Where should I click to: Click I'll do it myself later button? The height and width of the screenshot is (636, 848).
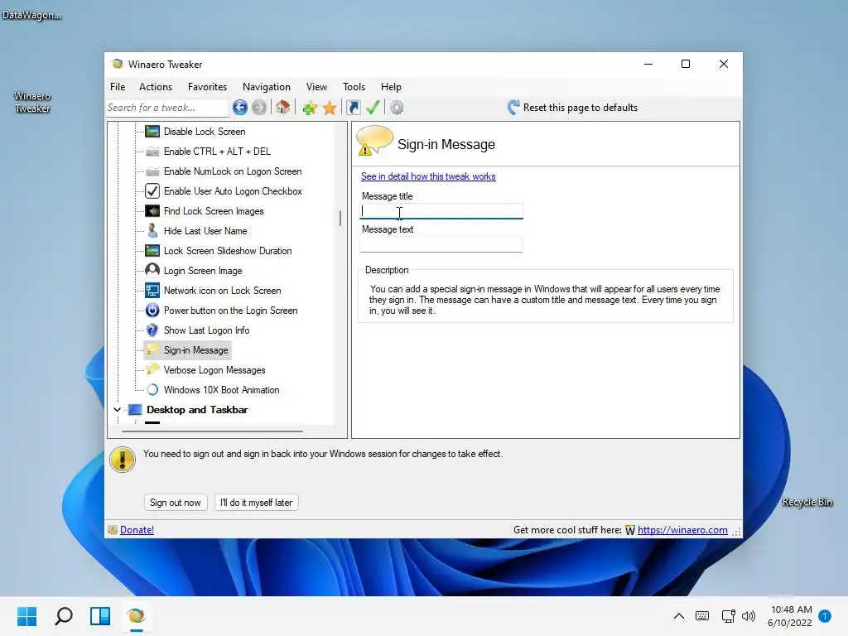(257, 503)
